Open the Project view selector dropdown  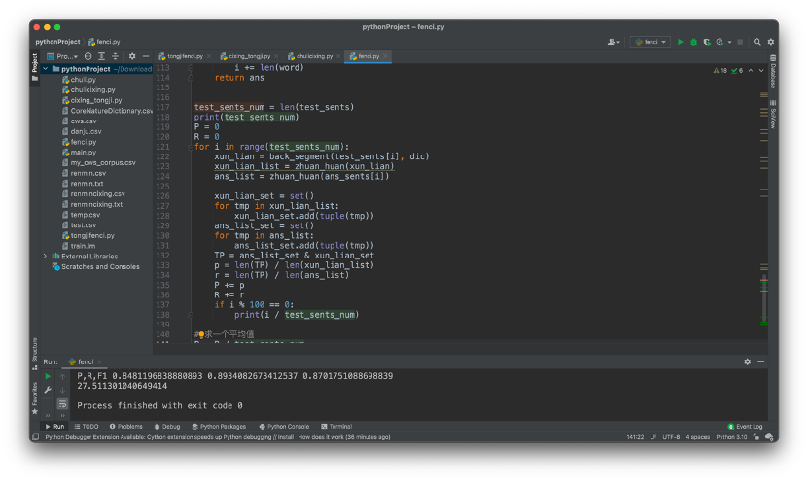point(62,56)
